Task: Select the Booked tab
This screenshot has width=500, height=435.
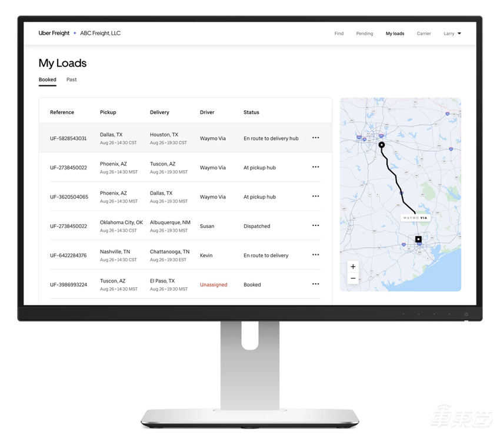Action: click(x=48, y=79)
